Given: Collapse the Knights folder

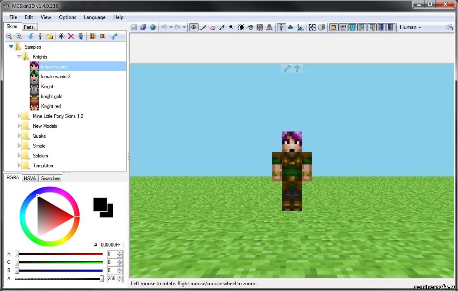Looking at the screenshot, I should tap(19, 56).
